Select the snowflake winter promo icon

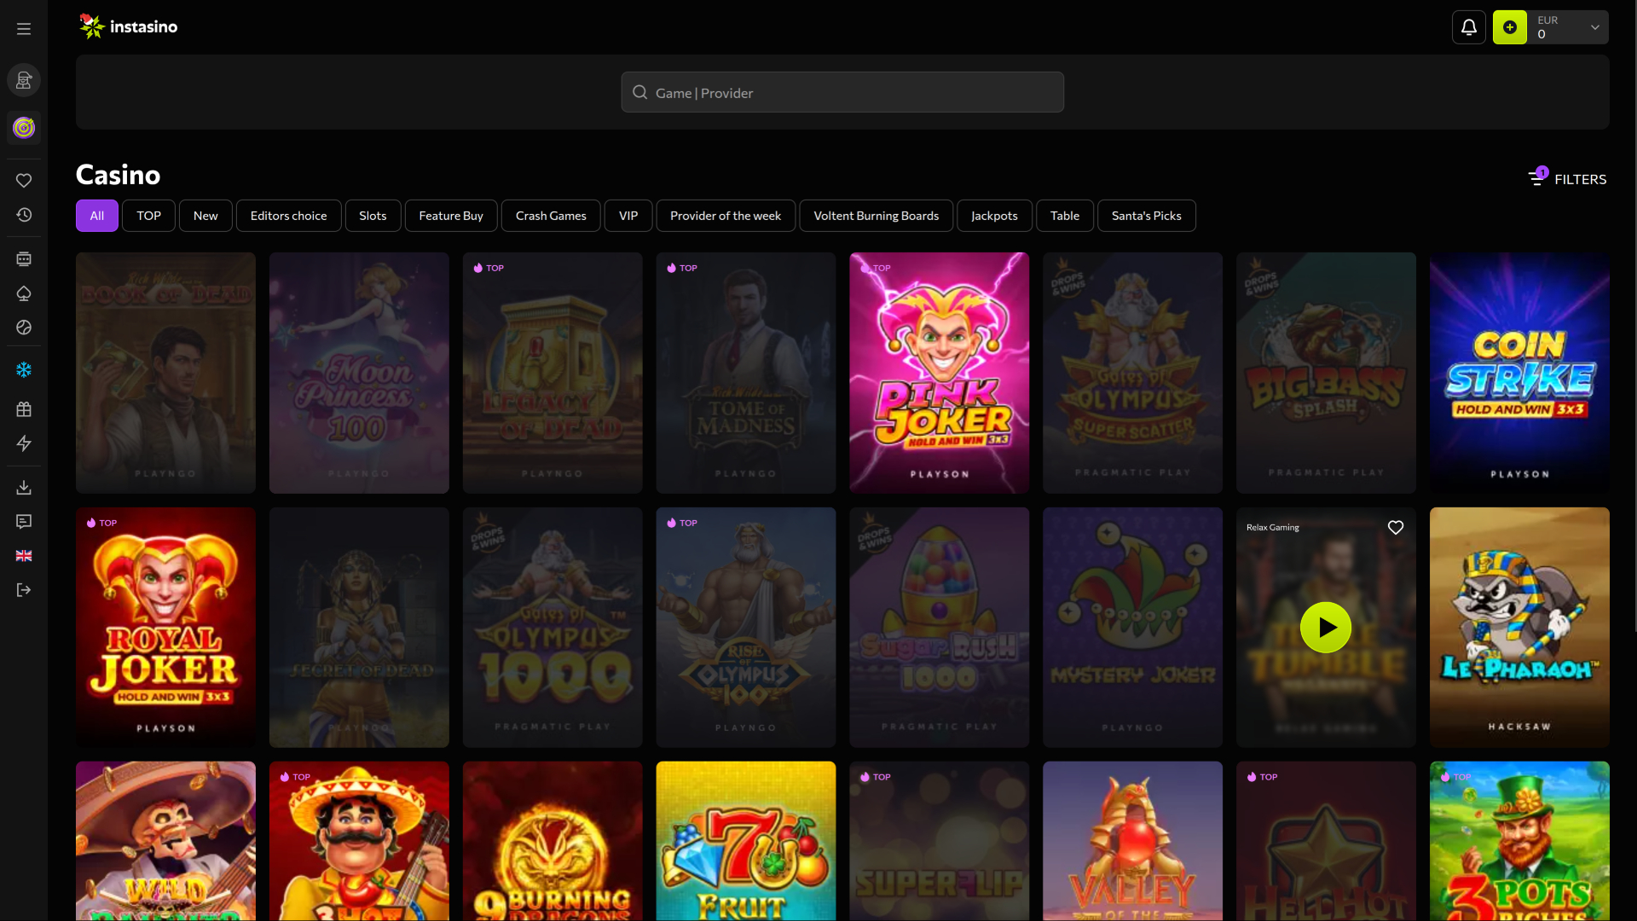pos(23,370)
